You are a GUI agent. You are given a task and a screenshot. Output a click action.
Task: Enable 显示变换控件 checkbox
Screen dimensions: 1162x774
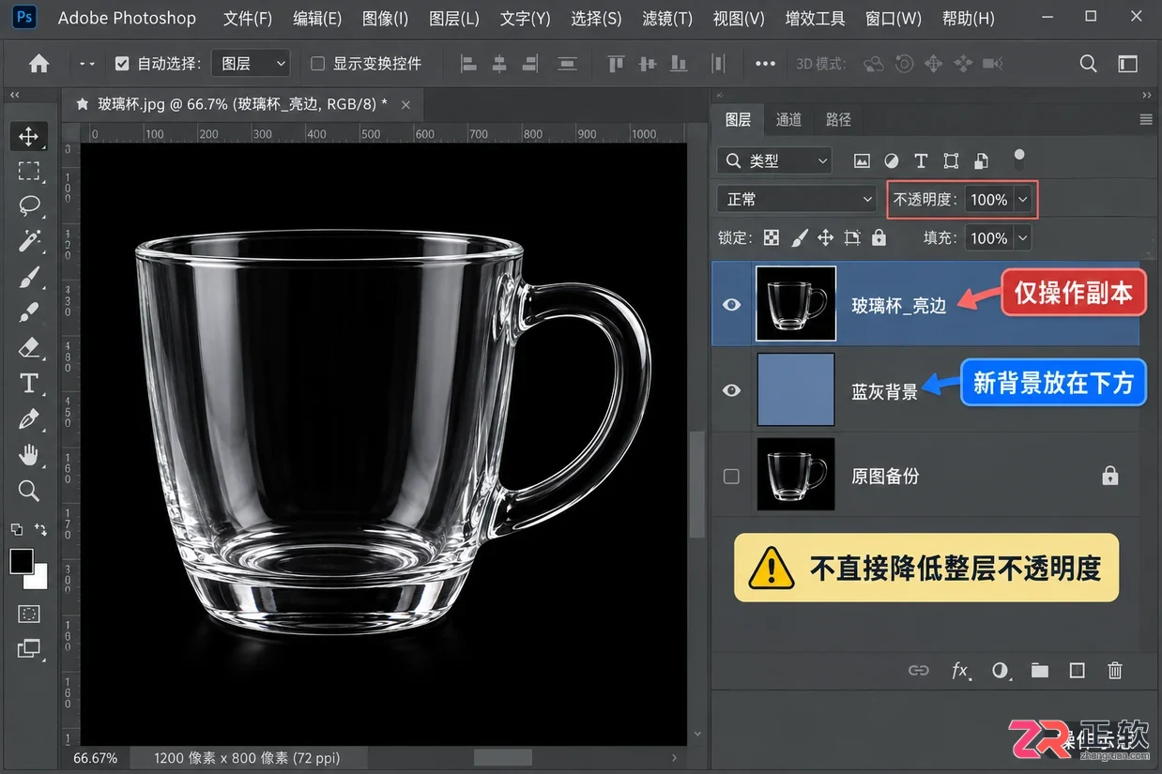[x=317, y=64]
